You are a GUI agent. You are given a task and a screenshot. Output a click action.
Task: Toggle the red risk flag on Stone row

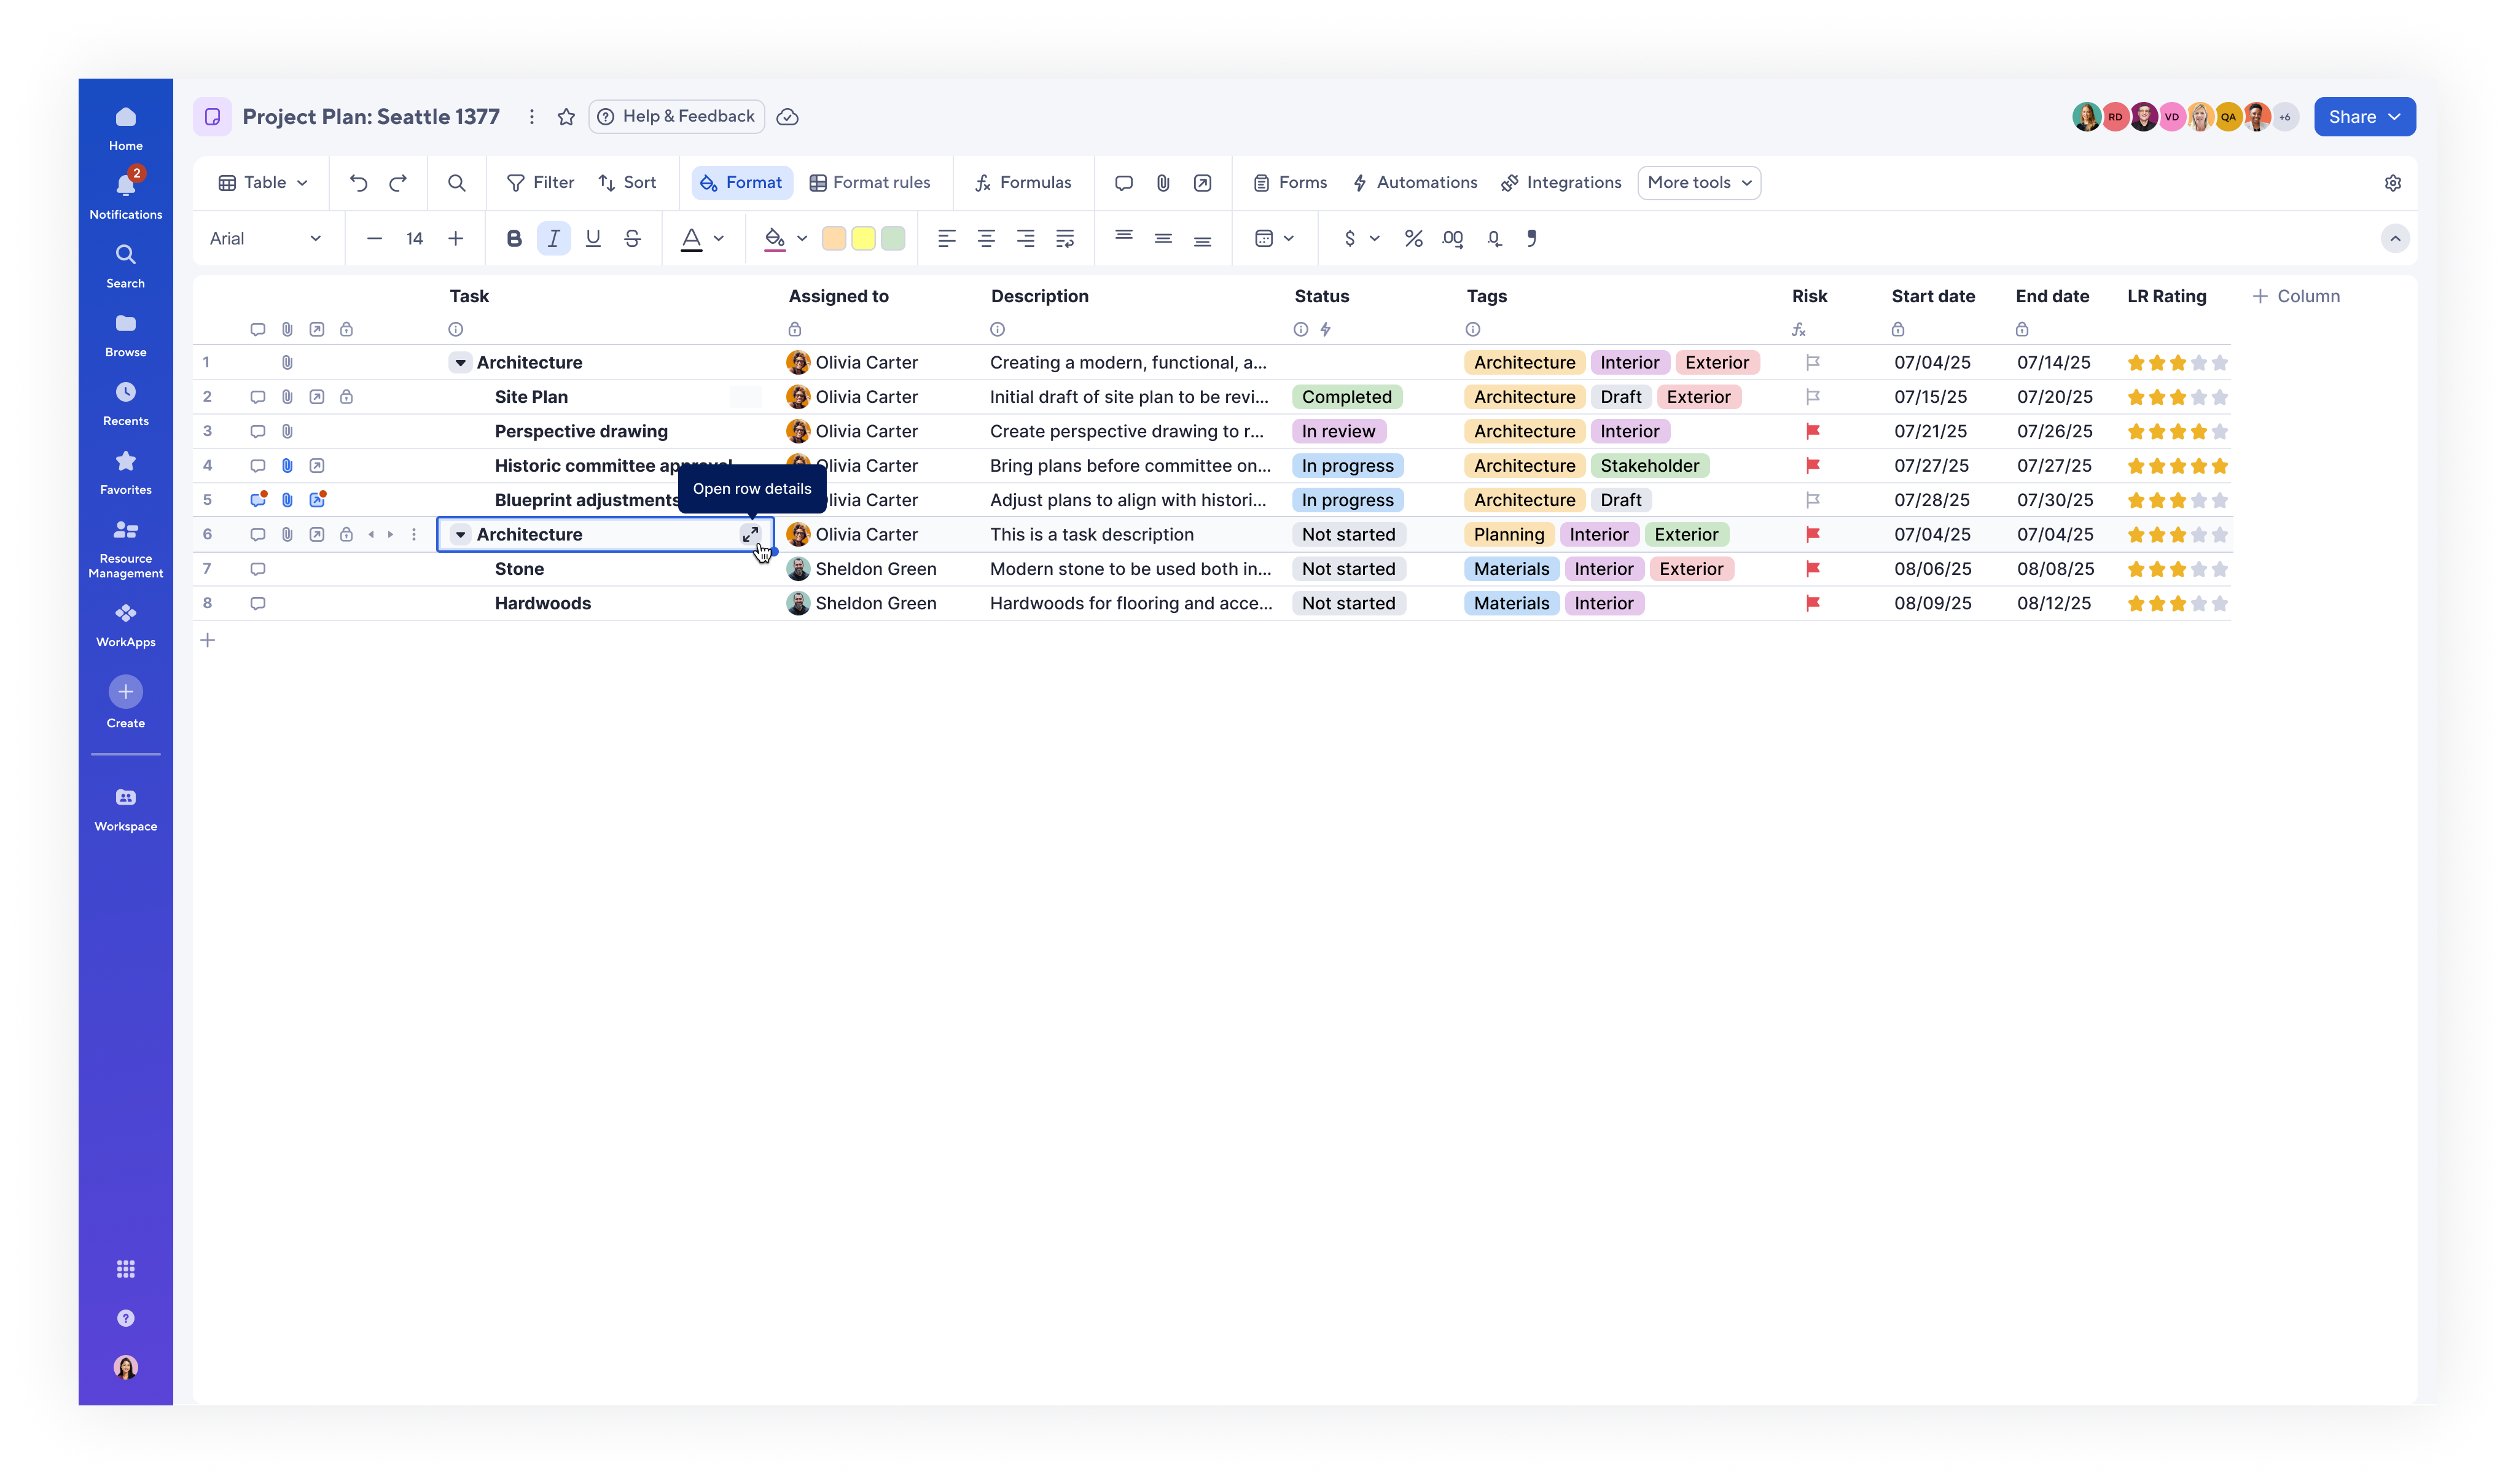click(x=1812, y=569)
